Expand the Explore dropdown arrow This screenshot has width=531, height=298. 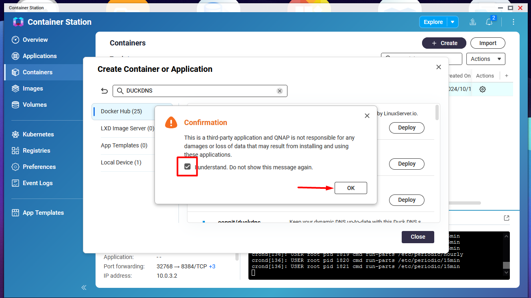point(453,22)
